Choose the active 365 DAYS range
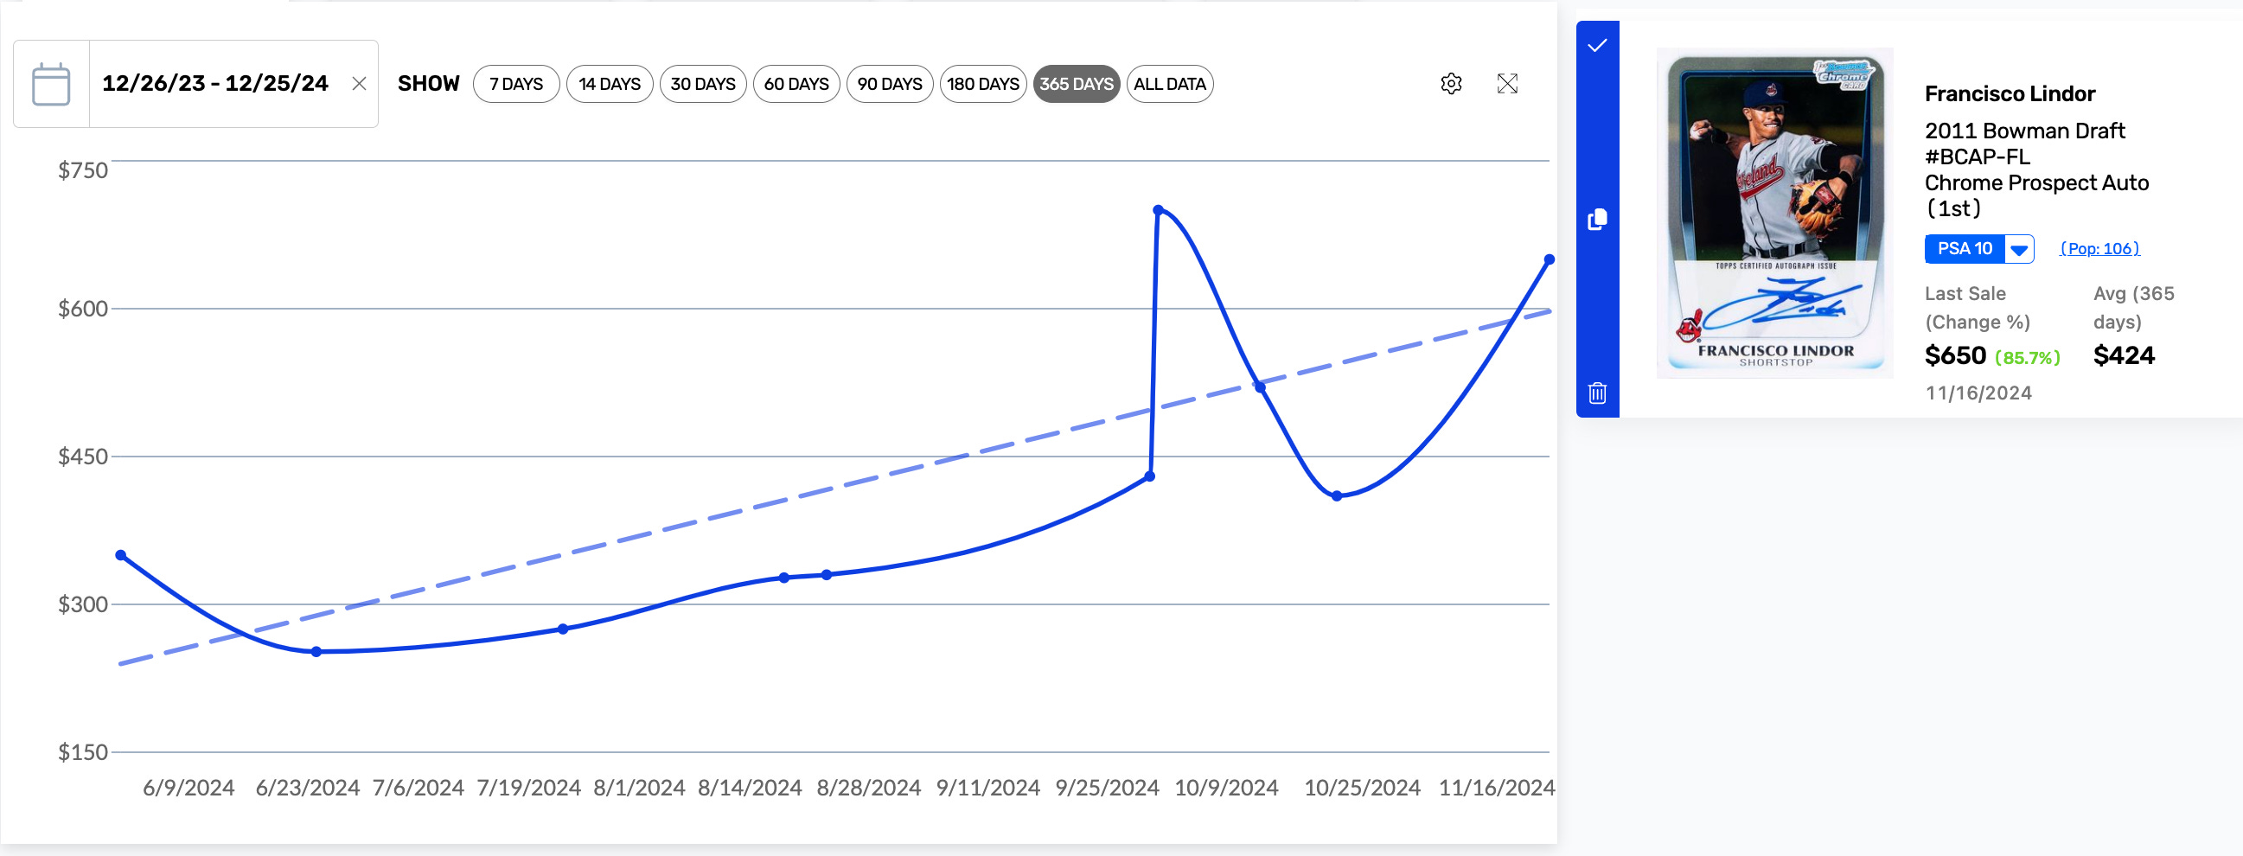Image resolution: width=2243 pixels, height=856 pixels. point(1077,84)
